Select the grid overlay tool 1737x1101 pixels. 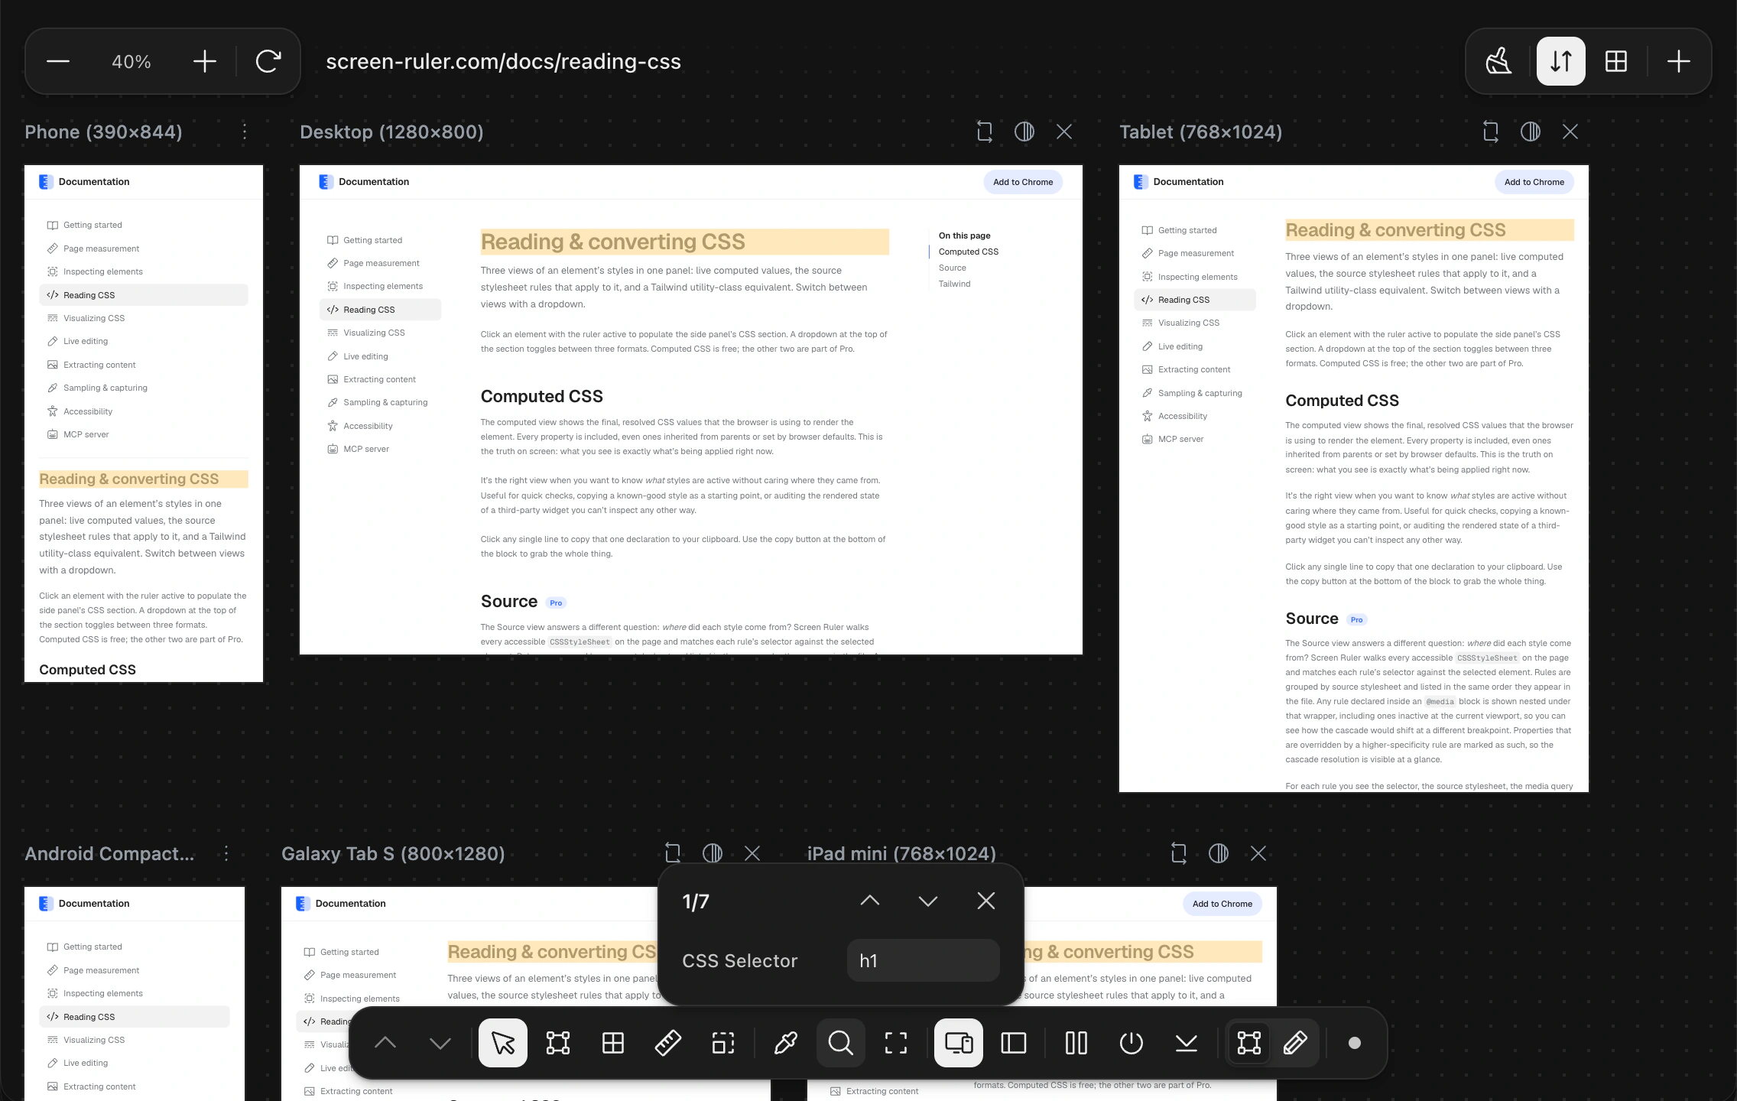coord(613,1043)
